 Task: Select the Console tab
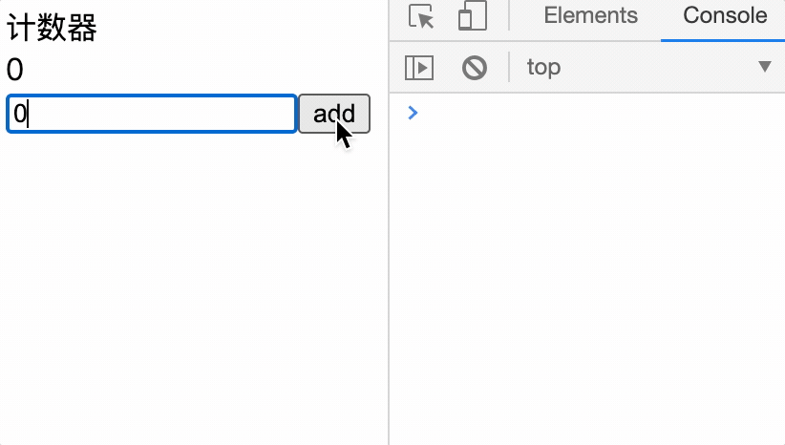pos(725,16)
